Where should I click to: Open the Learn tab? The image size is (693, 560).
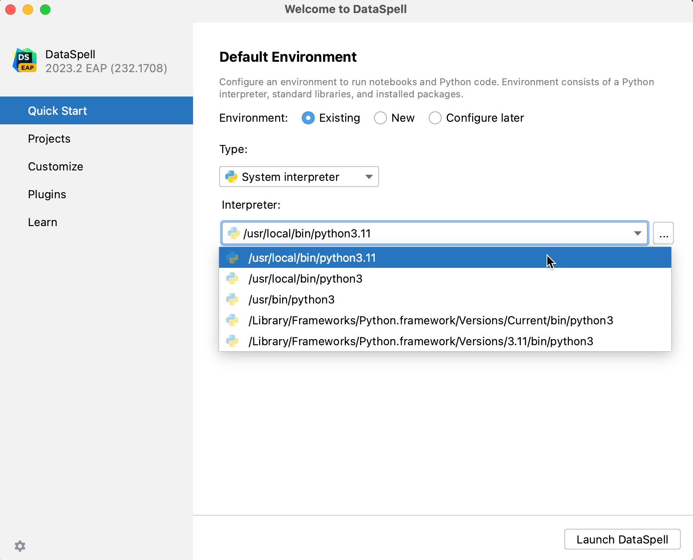pos(97,222)
